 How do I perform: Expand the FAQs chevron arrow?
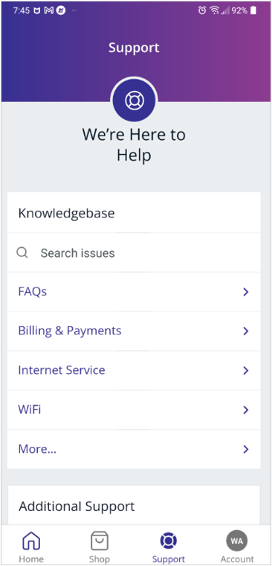point(246,292)
